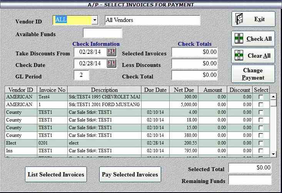Click the Due Date column header
The height and width of the screenshot is (193, 282).
[x=155, y=90]
